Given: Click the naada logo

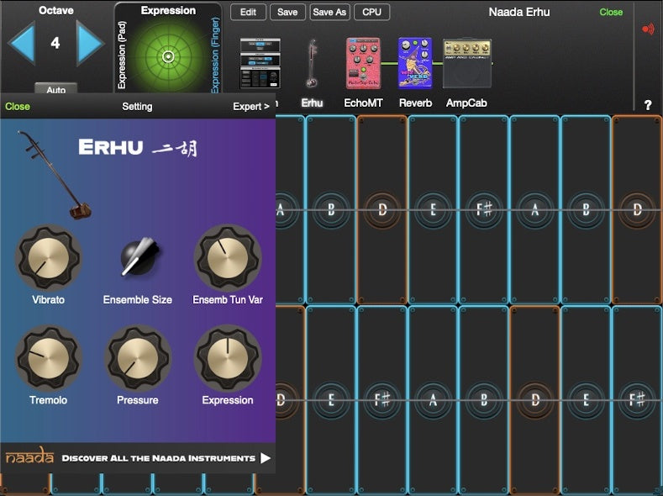Looking at the screenshot, I should pyautogui.click(x=29, y=456).
